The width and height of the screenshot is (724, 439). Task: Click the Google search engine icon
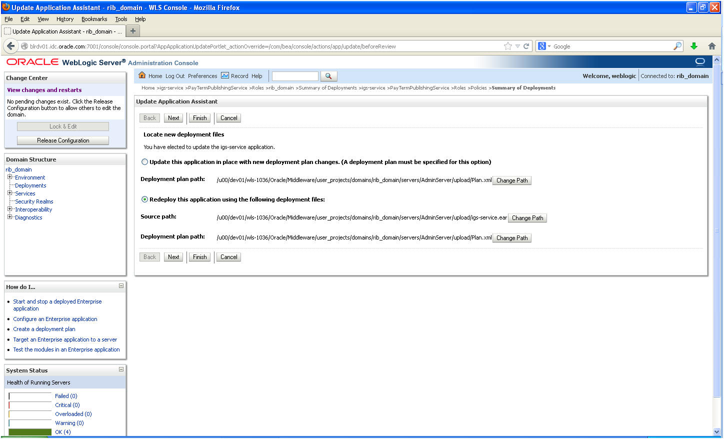coord(542,46)
